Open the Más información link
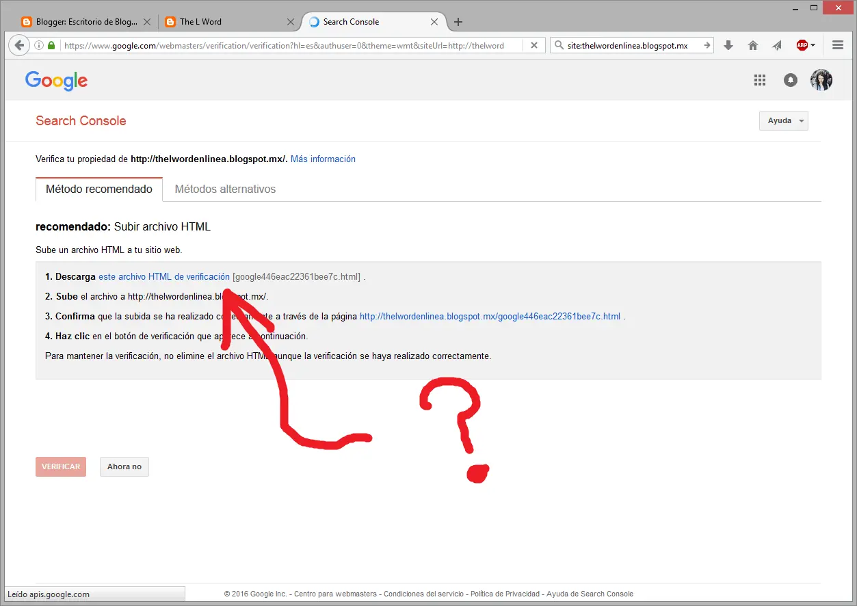The image size is (857, 606). click(x=323, y=159)
